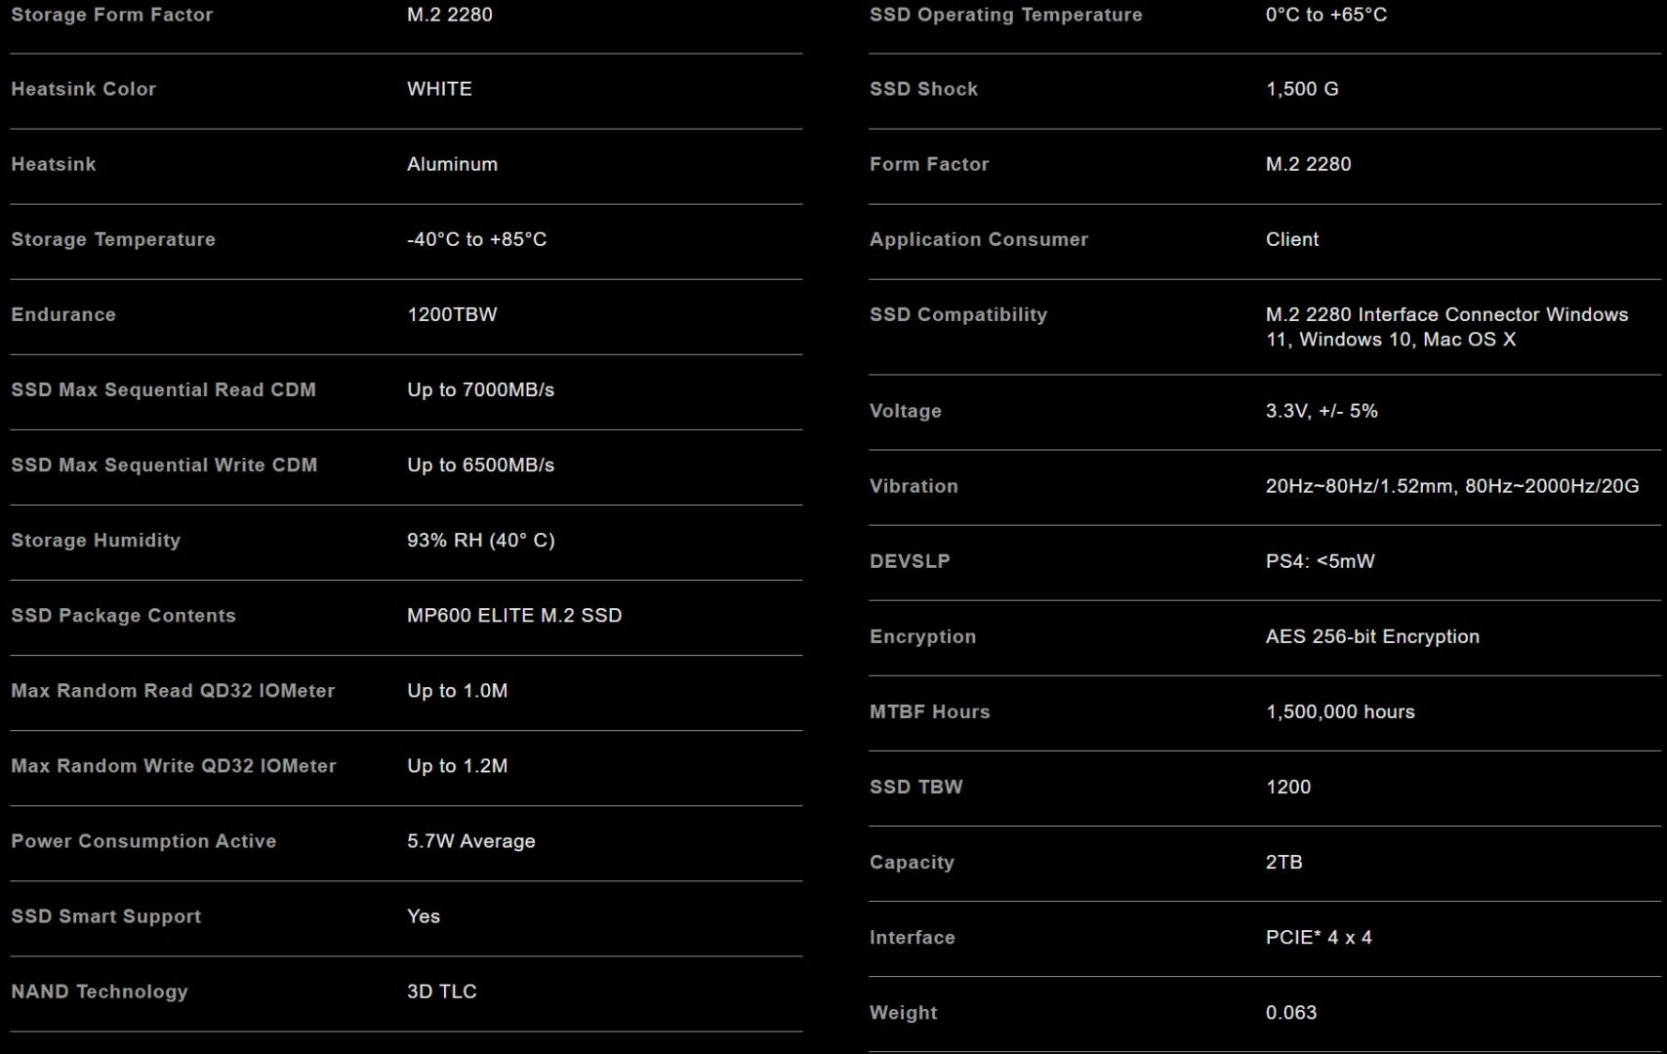Select the 3D TLC value
Screen dimensions: 1667x1054
coord(441,991)
